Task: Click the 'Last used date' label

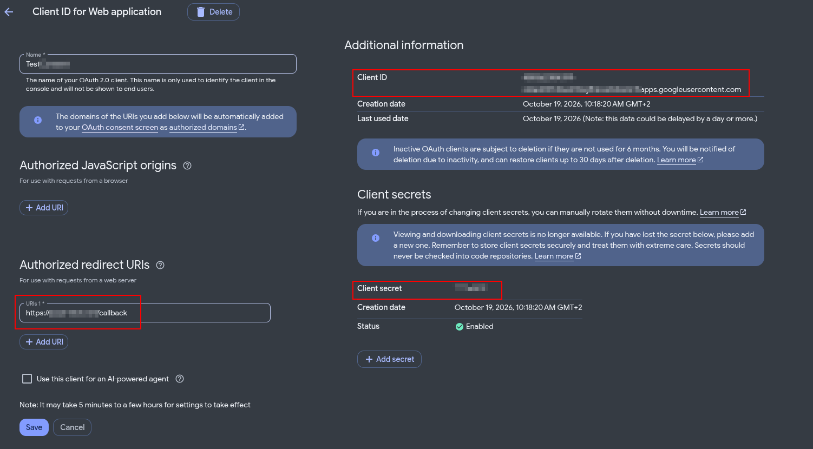Action: [x=383, y=118]
